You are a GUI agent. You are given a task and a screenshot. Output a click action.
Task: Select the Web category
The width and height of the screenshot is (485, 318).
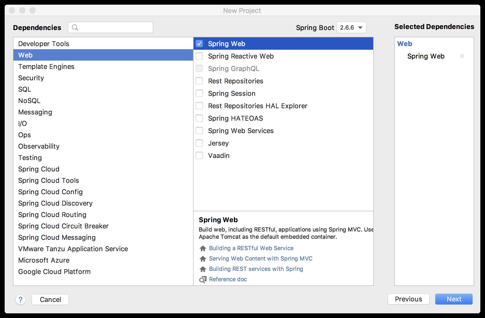pos(103,55)
